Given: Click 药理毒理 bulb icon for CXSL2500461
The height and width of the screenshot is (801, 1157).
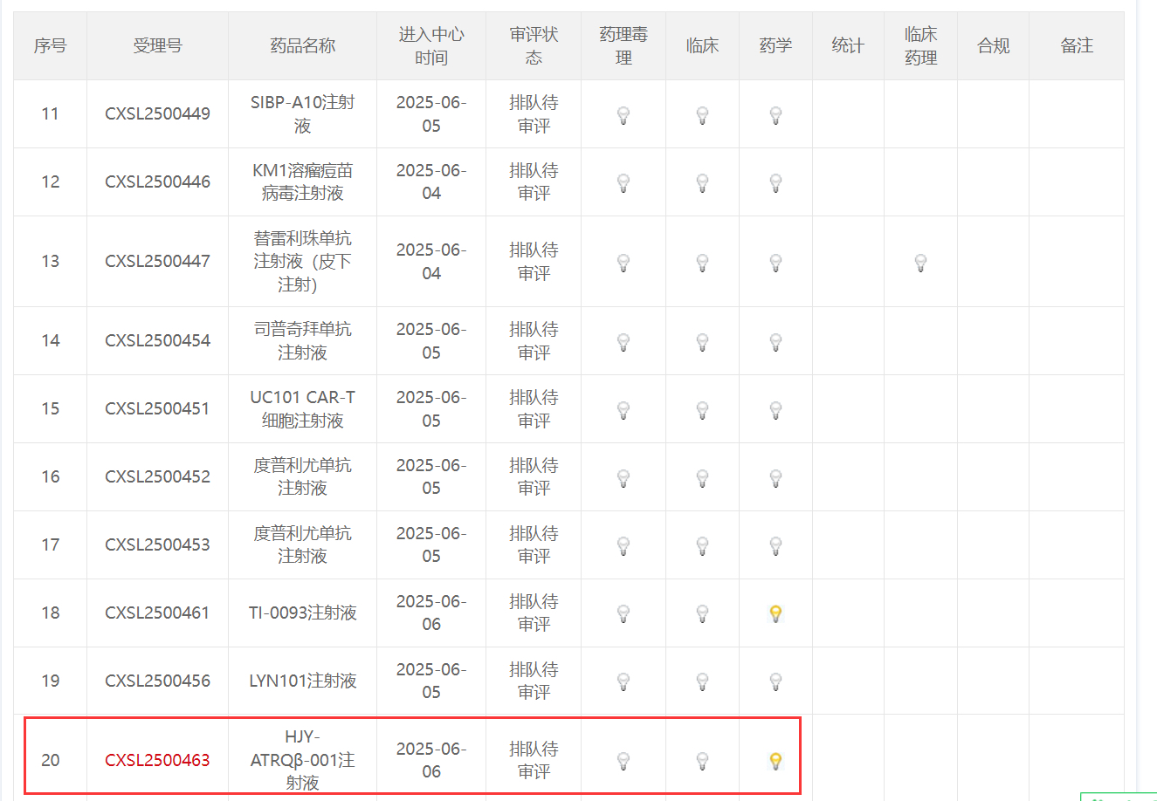Looking at the screenshot, I should (x=623, y=613).
